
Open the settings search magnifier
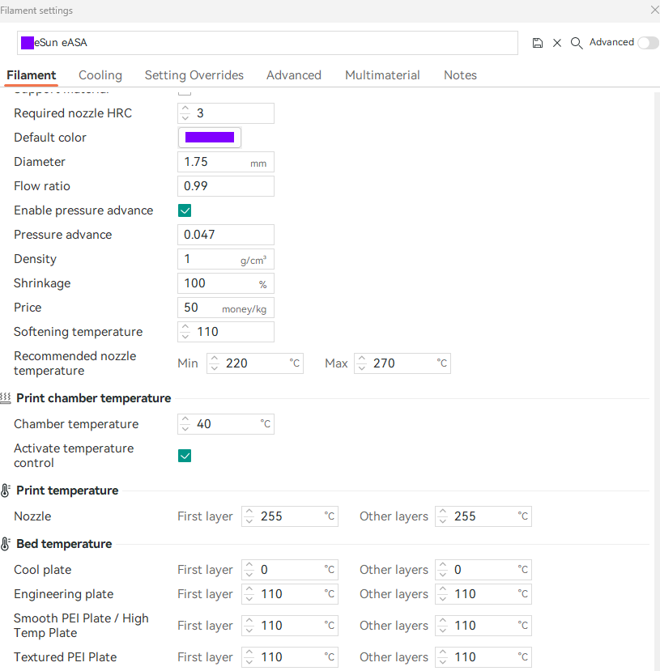coord(577,43)
